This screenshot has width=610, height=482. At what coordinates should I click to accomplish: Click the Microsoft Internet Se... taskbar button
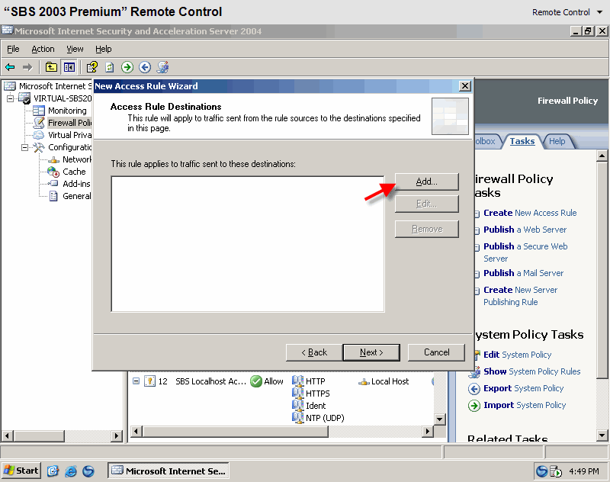(x=168, y=471)
